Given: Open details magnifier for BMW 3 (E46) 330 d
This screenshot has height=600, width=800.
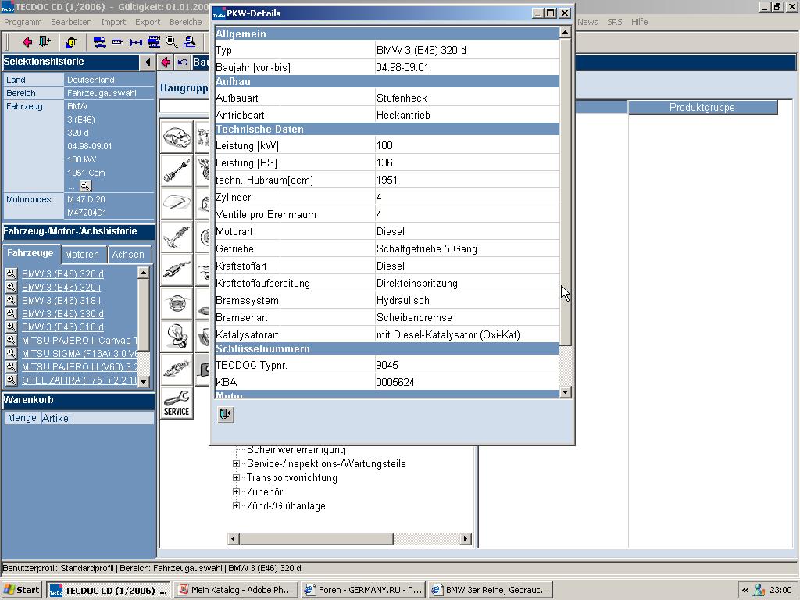Looking at the screenshot, I should 11,314.
